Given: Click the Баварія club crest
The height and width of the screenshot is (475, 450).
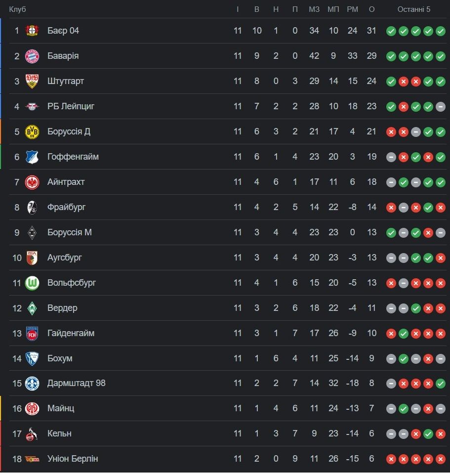Looking at the screenshot, I should click(x=32, y=56).
